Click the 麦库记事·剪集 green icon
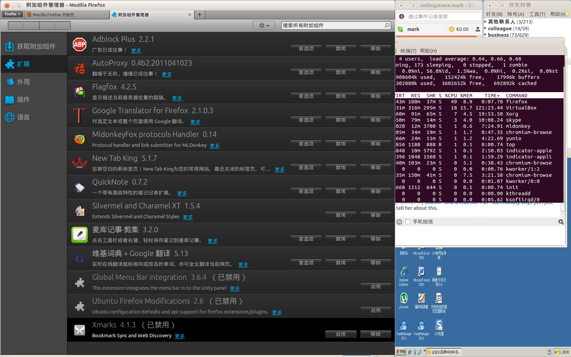 (x=80, y=235)
